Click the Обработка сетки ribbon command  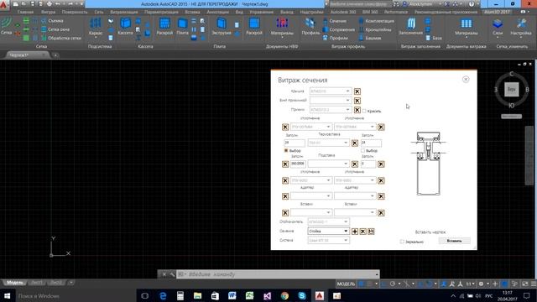[x=61, y=38]
